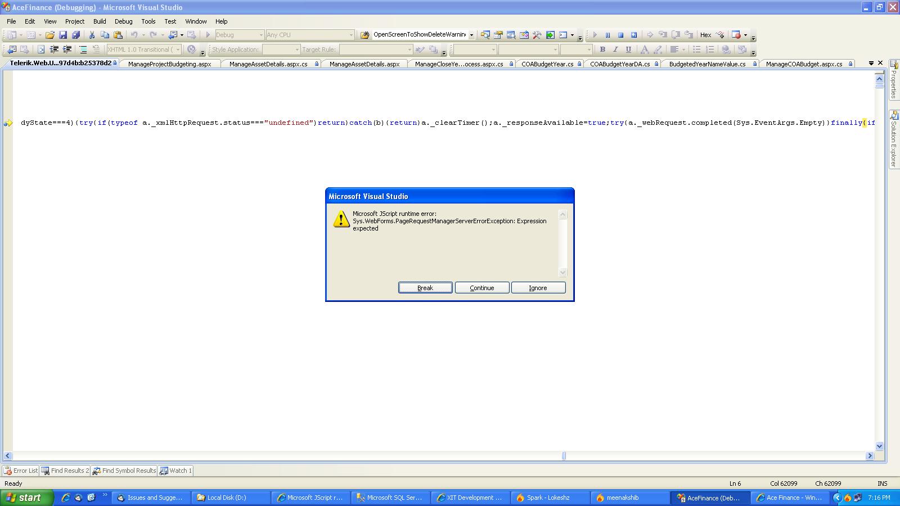Undo the last action
Image resolution: width=900 pixels, height=506 pixels.
click(134, 35)
